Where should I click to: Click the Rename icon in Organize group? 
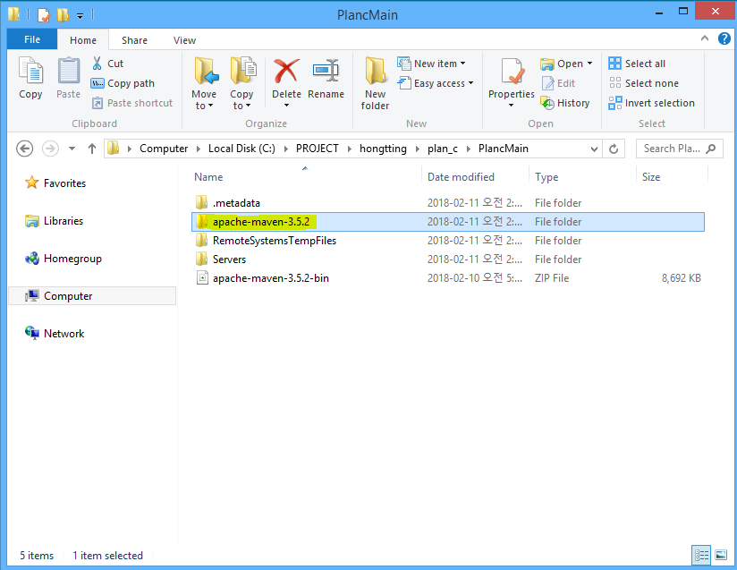(326, 73)
